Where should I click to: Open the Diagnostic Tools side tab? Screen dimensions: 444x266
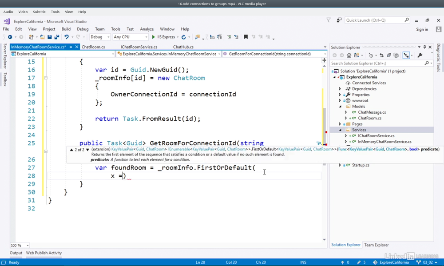439,58
